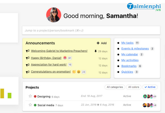Click the +8 members badge on Social media
Viewport: 165px width, 113px height.
pyautogui.click(x=155, y=105)
